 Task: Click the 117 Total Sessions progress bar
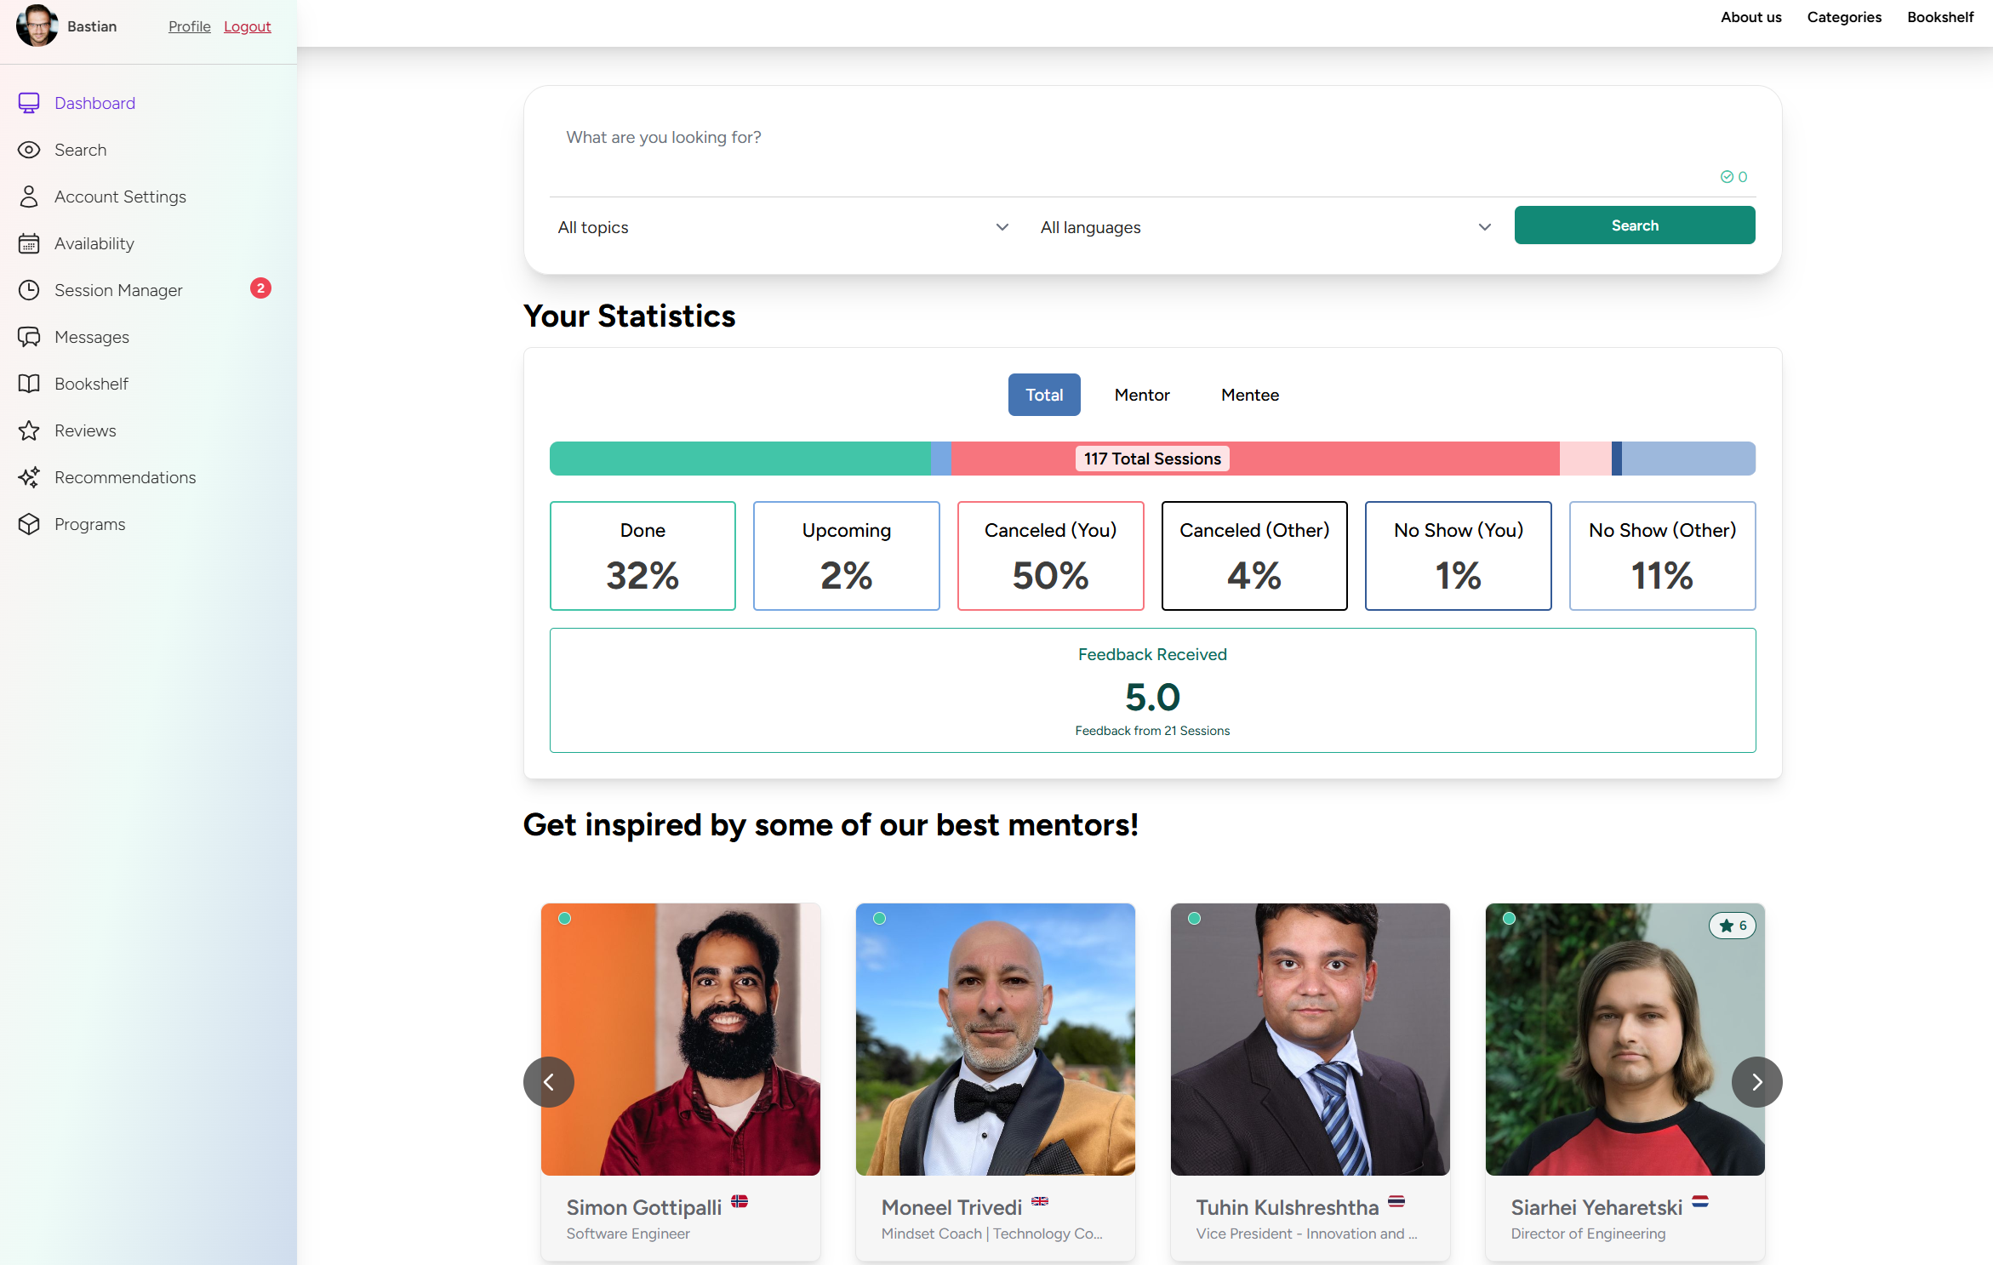[x=1152, y=459]
